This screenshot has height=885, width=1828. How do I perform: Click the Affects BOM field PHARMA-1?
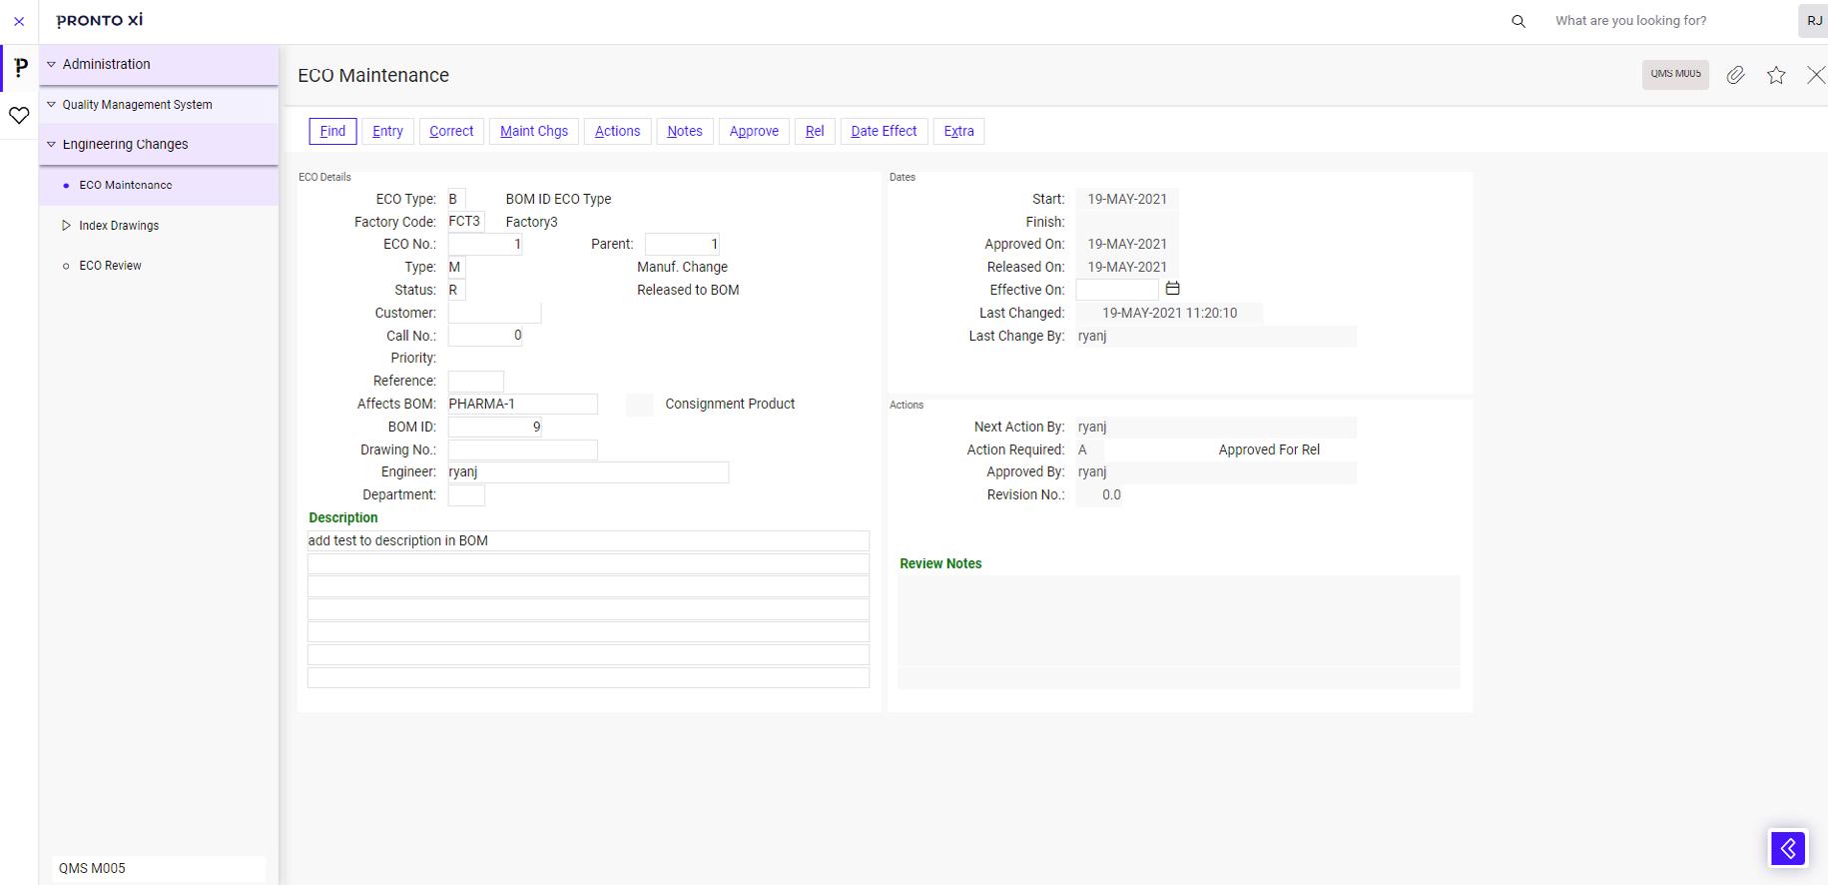coord(522,405)
